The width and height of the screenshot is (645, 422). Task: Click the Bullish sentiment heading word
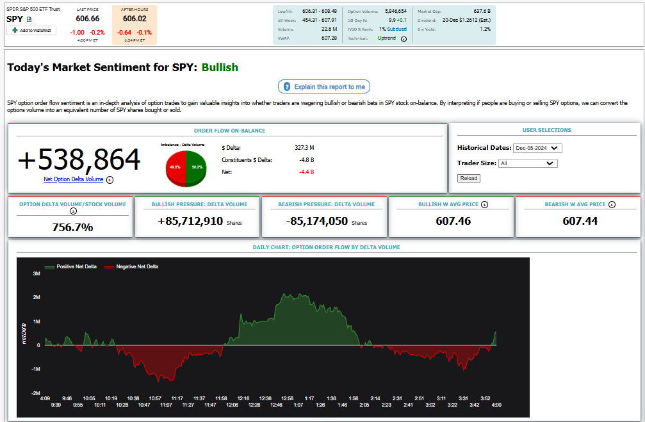coord(220,67)
